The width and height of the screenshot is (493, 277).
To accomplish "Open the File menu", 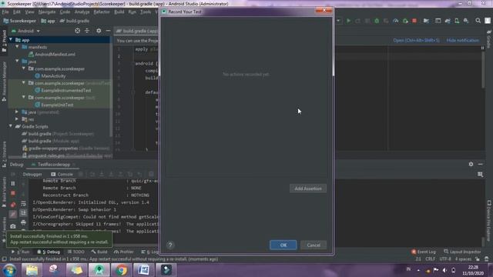I will pos(5,12).
